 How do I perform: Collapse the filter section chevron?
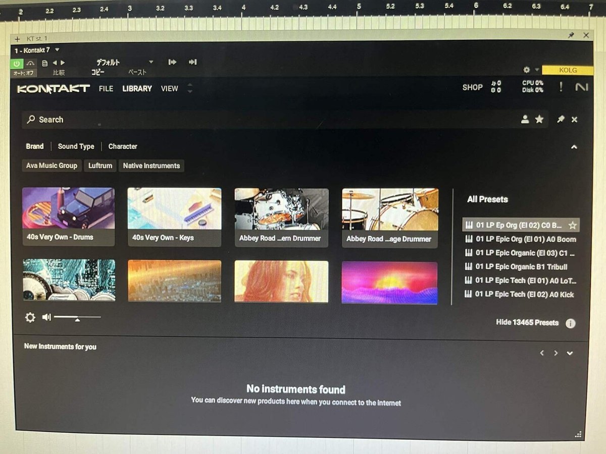tap(574, 147)
